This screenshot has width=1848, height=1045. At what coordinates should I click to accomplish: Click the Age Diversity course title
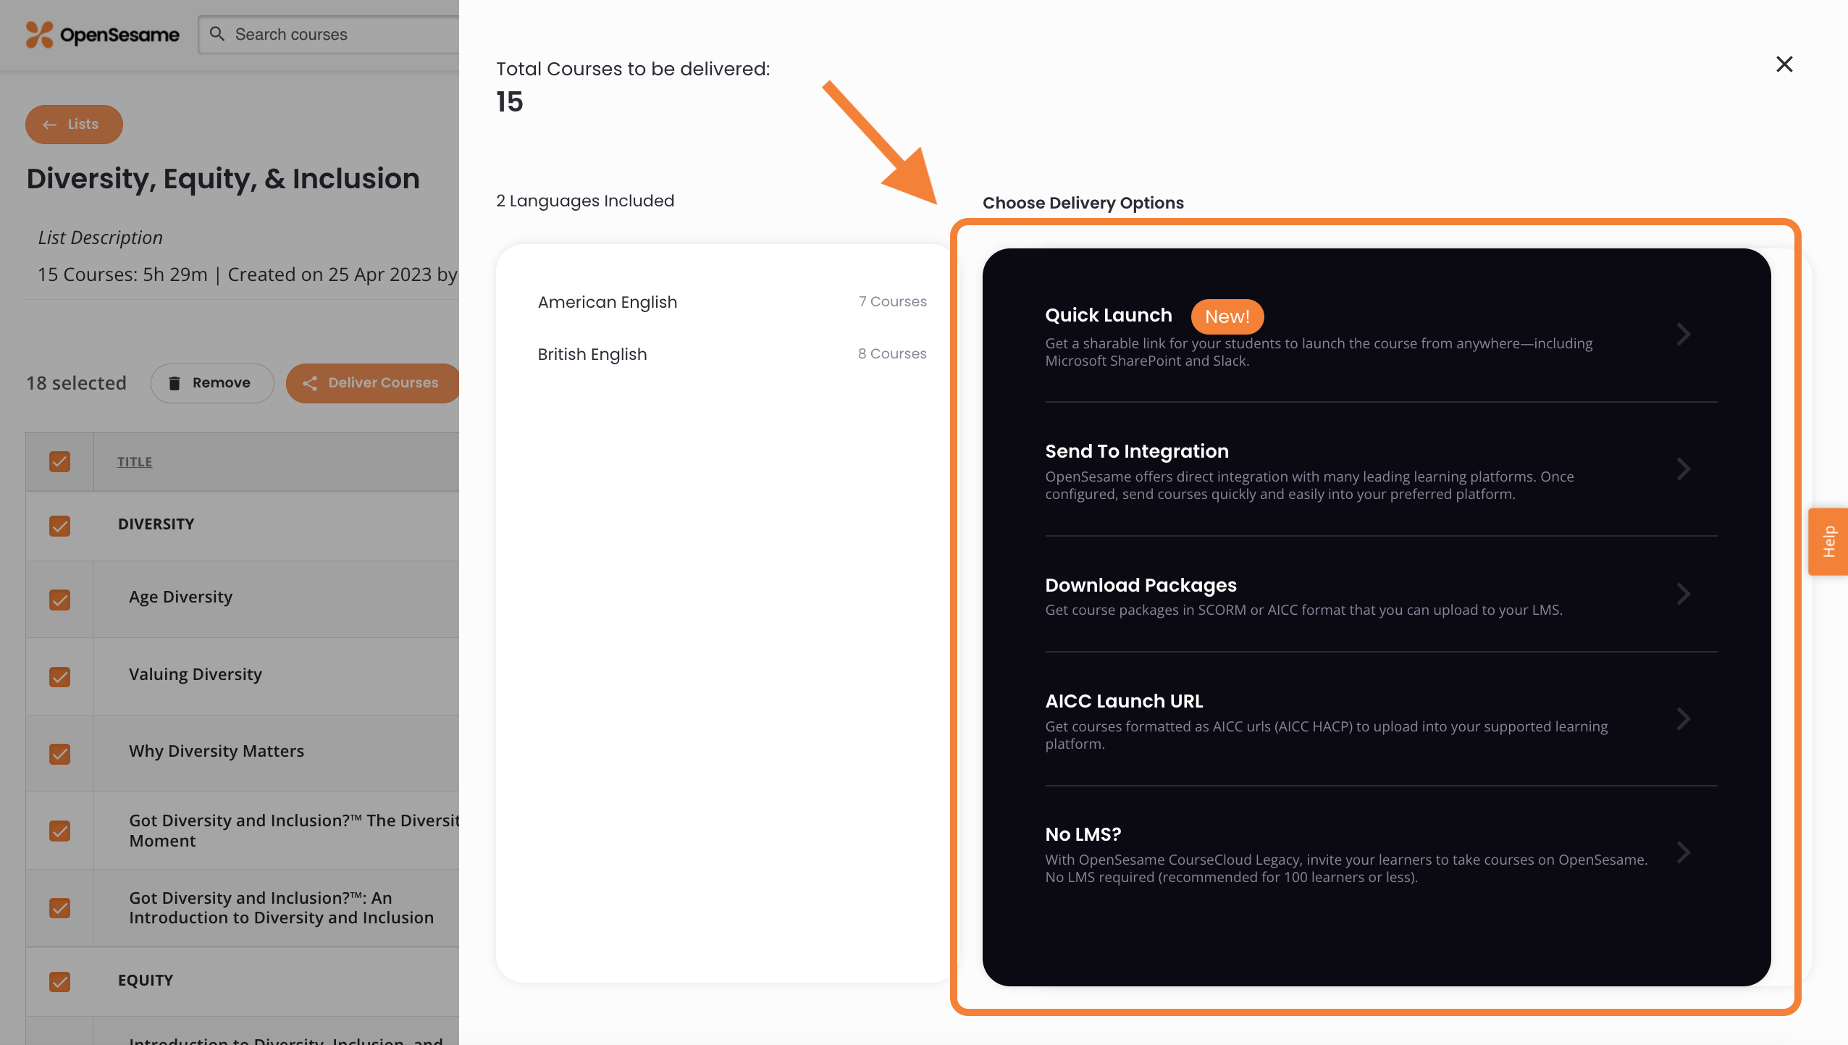click(x=181, y=597)
